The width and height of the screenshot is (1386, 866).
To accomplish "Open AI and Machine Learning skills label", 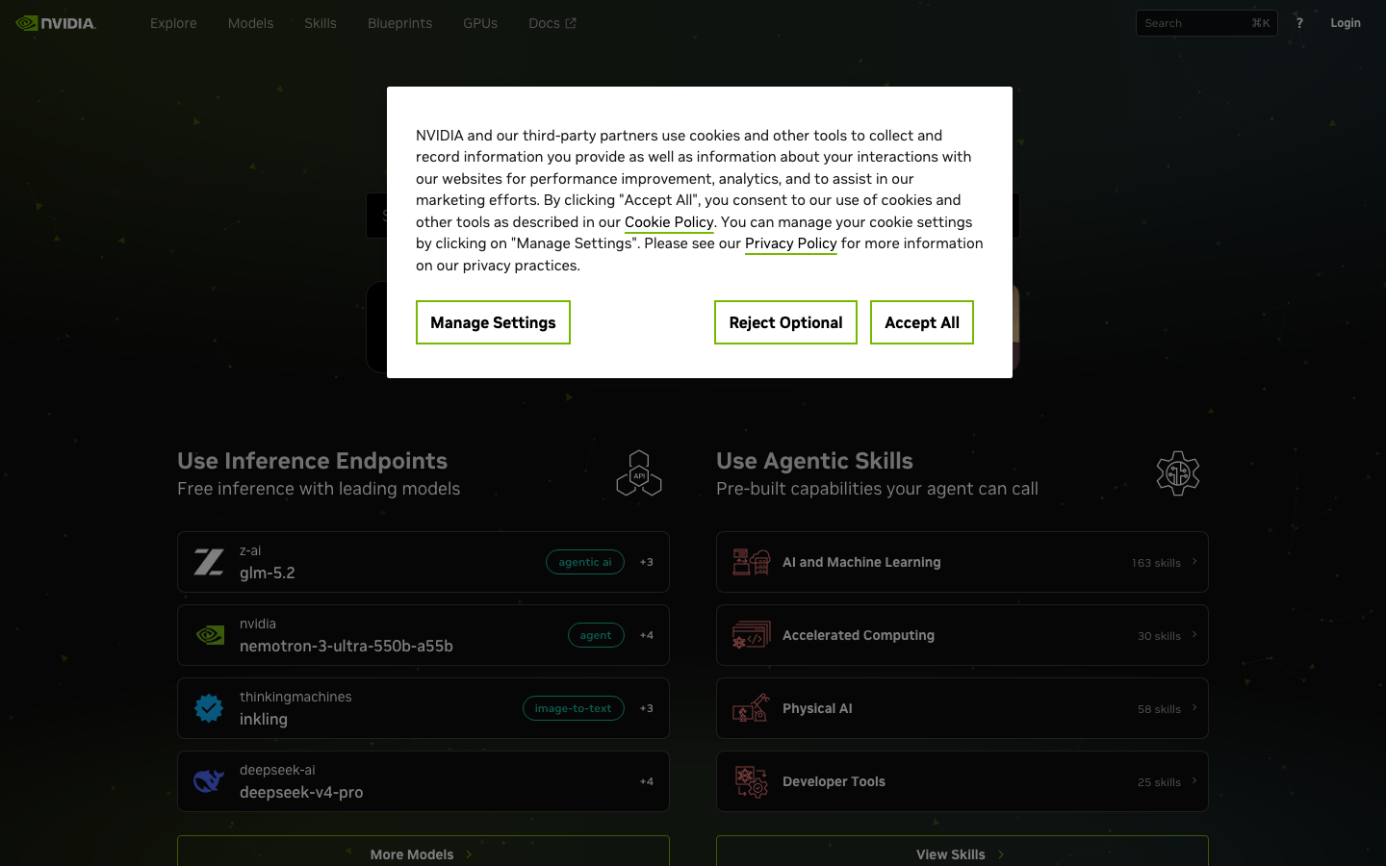I will coord(861,562).
